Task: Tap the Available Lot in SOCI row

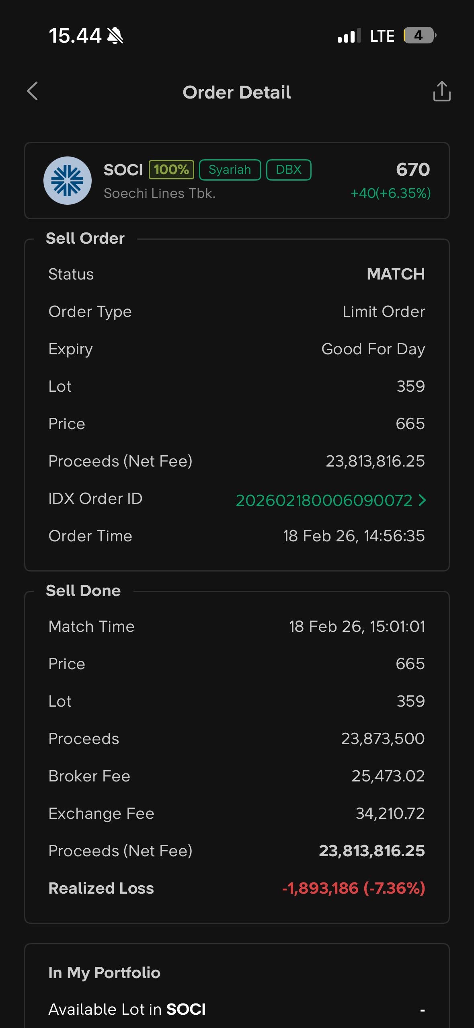Action: (x=236, y=1009)
